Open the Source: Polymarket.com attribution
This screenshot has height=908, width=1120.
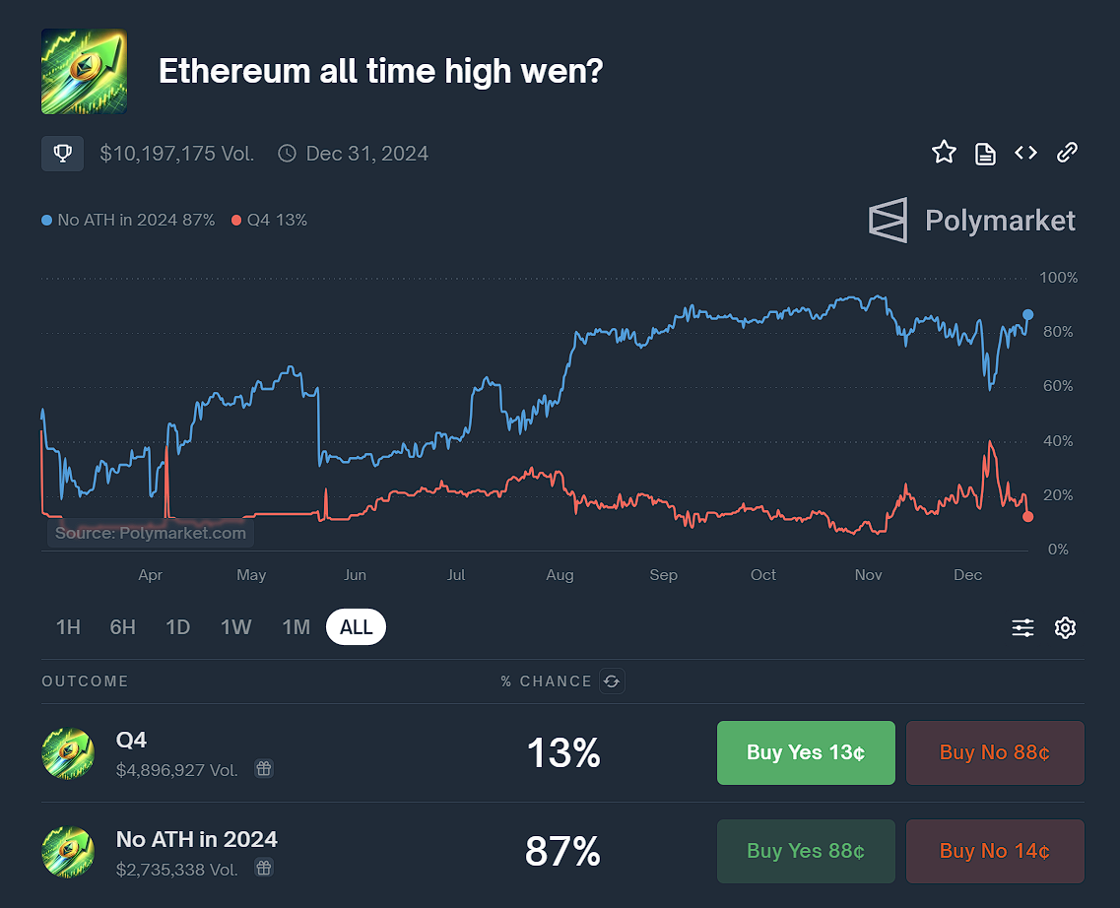click(150, 533)
